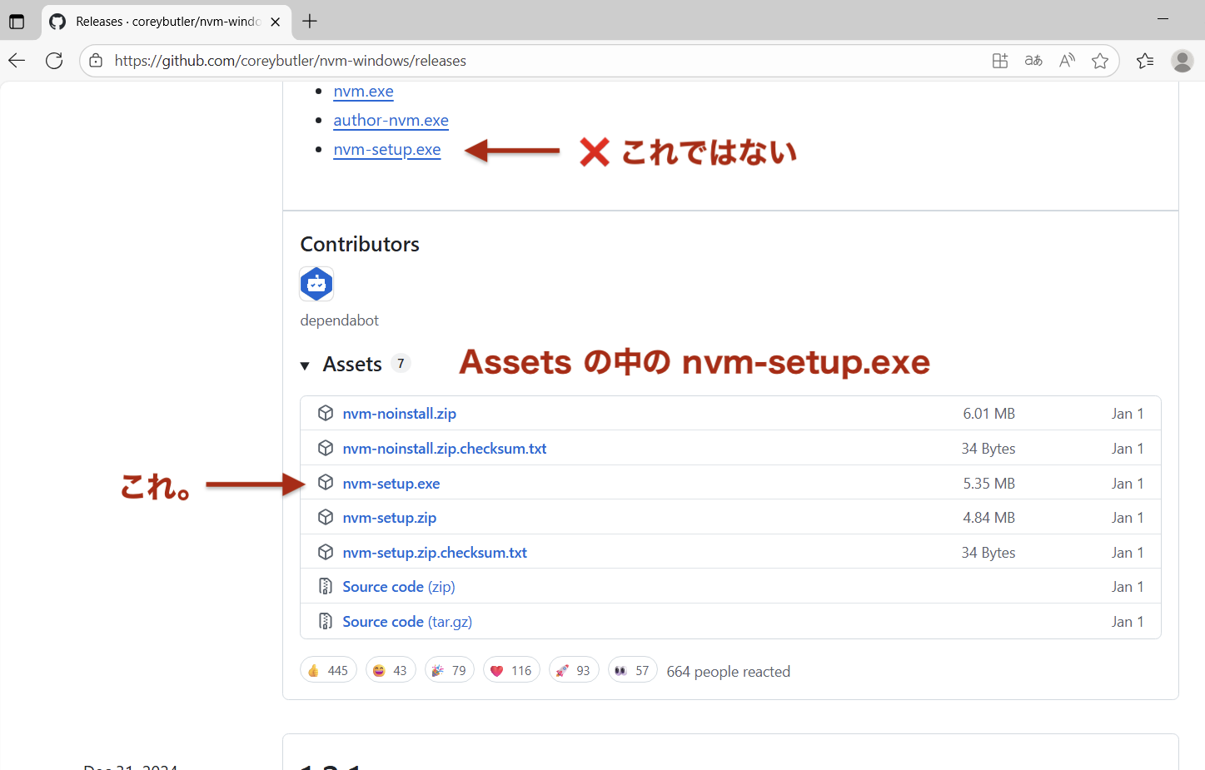Download nvm-noinstall.zip.checksum.txt
1205x770 pixels.
click(x=444, y=449)
